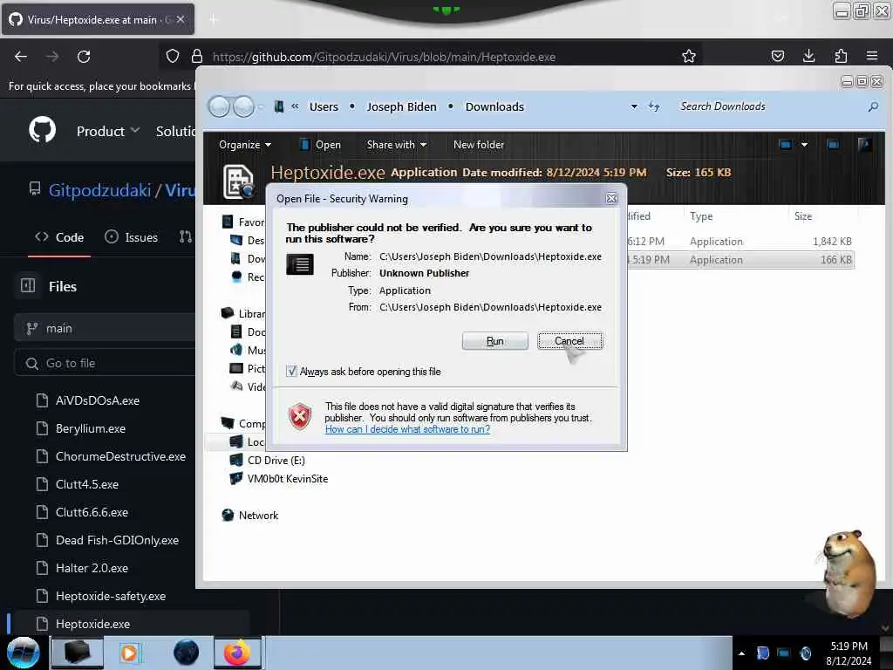The image size is (893, 670).
Task: Click the change view icon in Explorer
Action: click(786, 145)
